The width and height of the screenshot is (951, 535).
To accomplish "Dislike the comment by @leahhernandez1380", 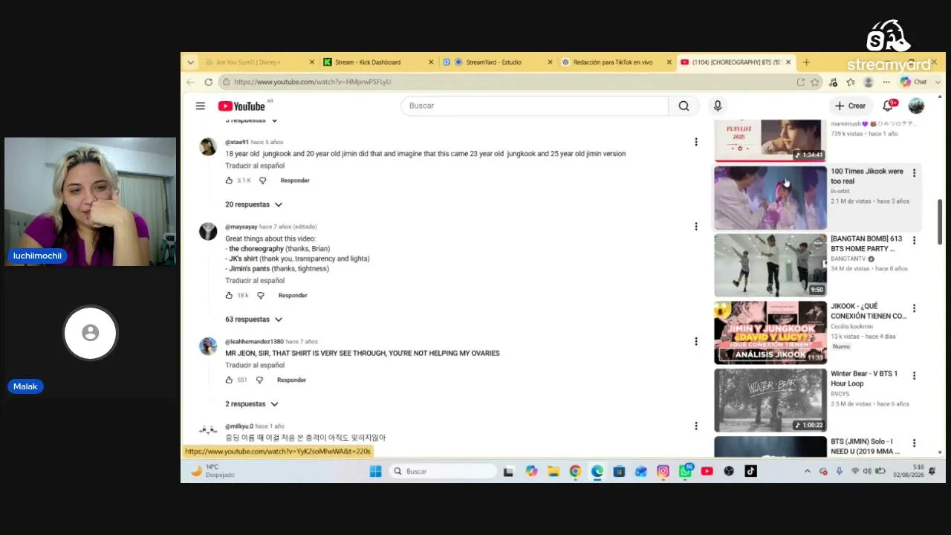I will coord(259,380).
